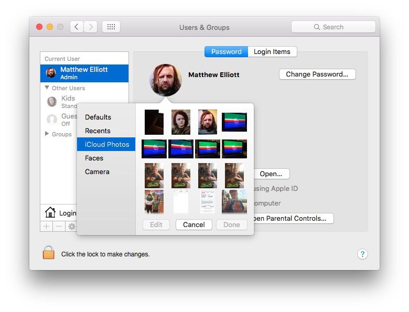
Task: Show all preferences grid icon
Action: pos(111,27)
